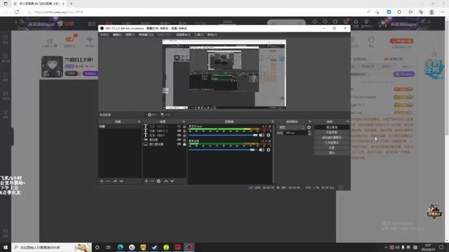The width and height of the screenshot is (449, 252).
Task: Pop out the Scenes dock panel
Action: pyautogui.click(x=139, y=122)
